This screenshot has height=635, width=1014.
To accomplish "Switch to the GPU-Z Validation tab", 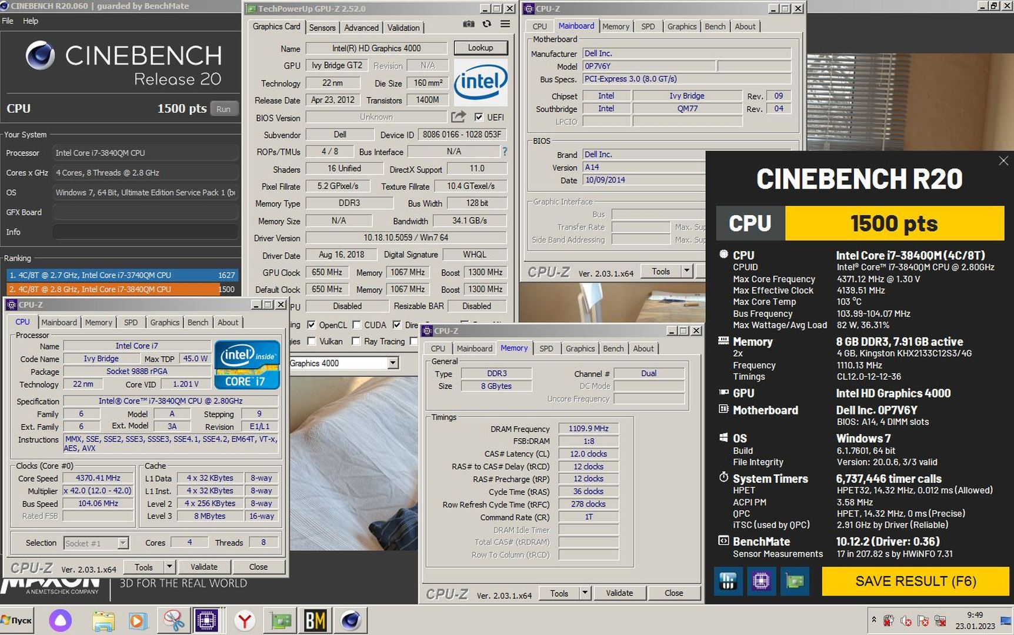I will [x=403, y=28].
